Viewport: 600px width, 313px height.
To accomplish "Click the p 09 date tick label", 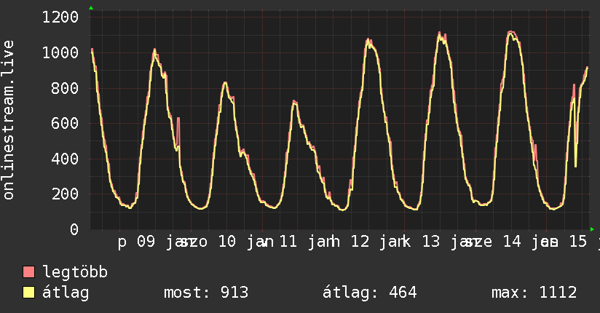I will click(137, 242).
